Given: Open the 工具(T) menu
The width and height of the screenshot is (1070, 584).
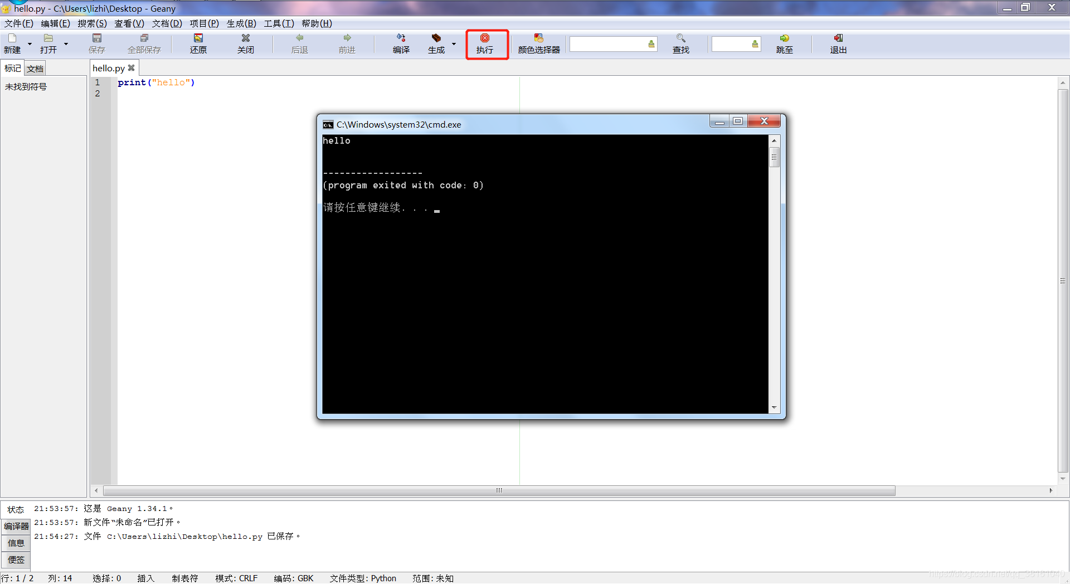Looking at the screenshot, I should click(279, 23).
